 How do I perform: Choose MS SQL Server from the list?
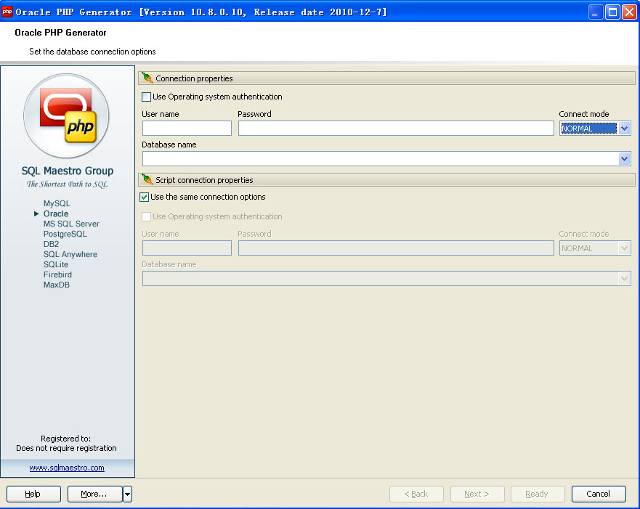point(71,224)
